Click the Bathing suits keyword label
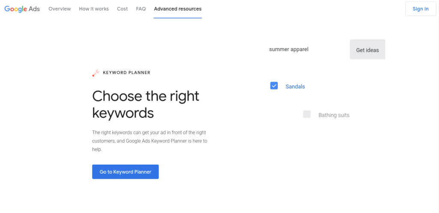Viewport: 439px width, 213px height. 334,115
